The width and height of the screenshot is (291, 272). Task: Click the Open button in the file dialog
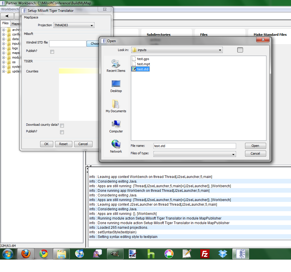coord(255,146)
